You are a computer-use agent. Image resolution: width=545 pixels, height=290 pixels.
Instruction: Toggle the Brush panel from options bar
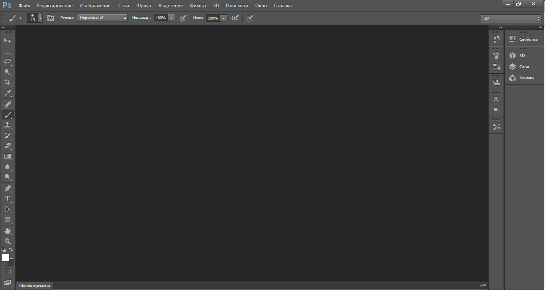pos(51,18)
